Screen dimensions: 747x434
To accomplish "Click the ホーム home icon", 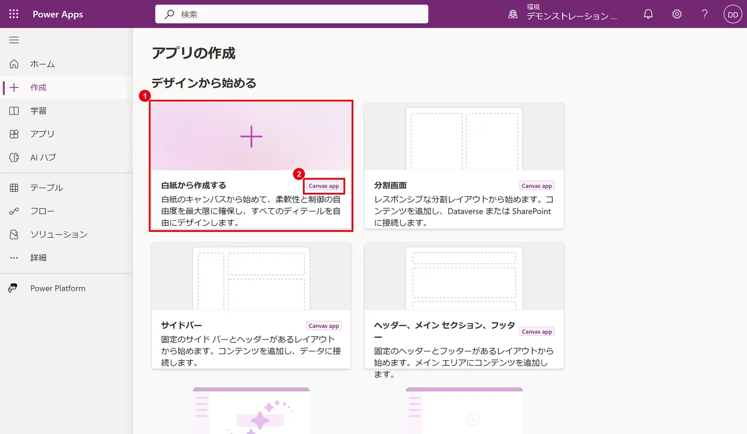I will [14, 64].
